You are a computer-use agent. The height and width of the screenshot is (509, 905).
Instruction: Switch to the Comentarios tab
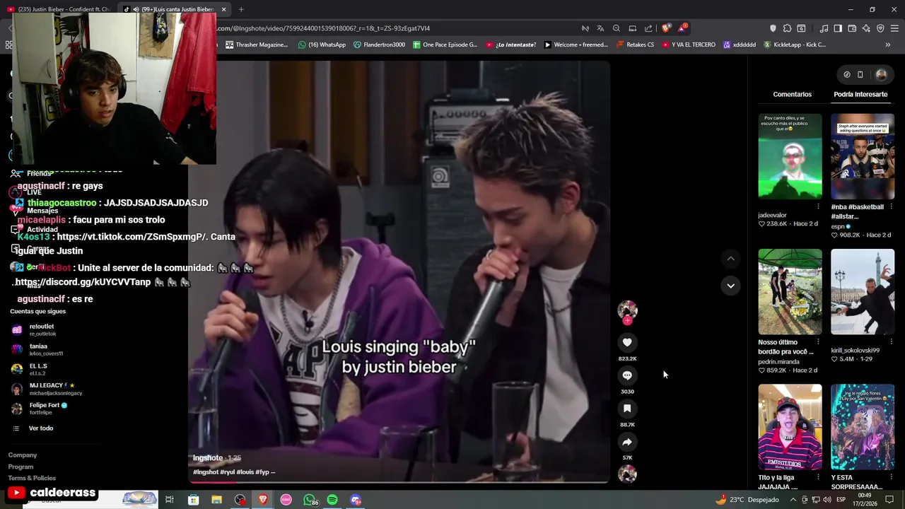(x=792, y=94)
